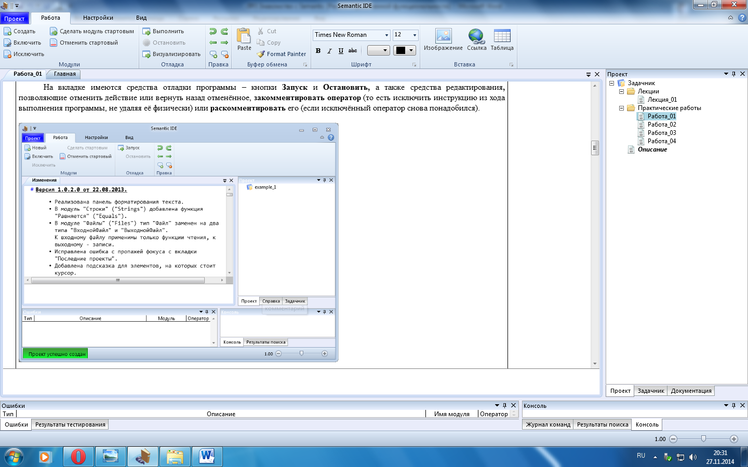Select Работа_02 in the project tree
Image resolution: width=748 pixels, height=467 pixels.
click(x=661, y=125)
